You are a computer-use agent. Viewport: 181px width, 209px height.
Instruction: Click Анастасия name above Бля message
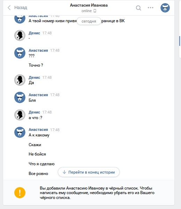(38, 95)
